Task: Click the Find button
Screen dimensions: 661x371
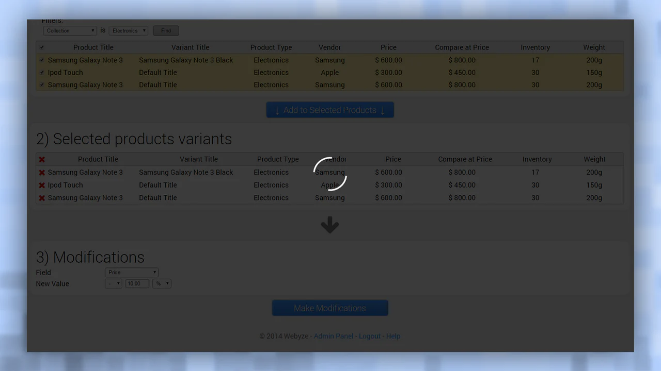Action: [x=166, y=31]
